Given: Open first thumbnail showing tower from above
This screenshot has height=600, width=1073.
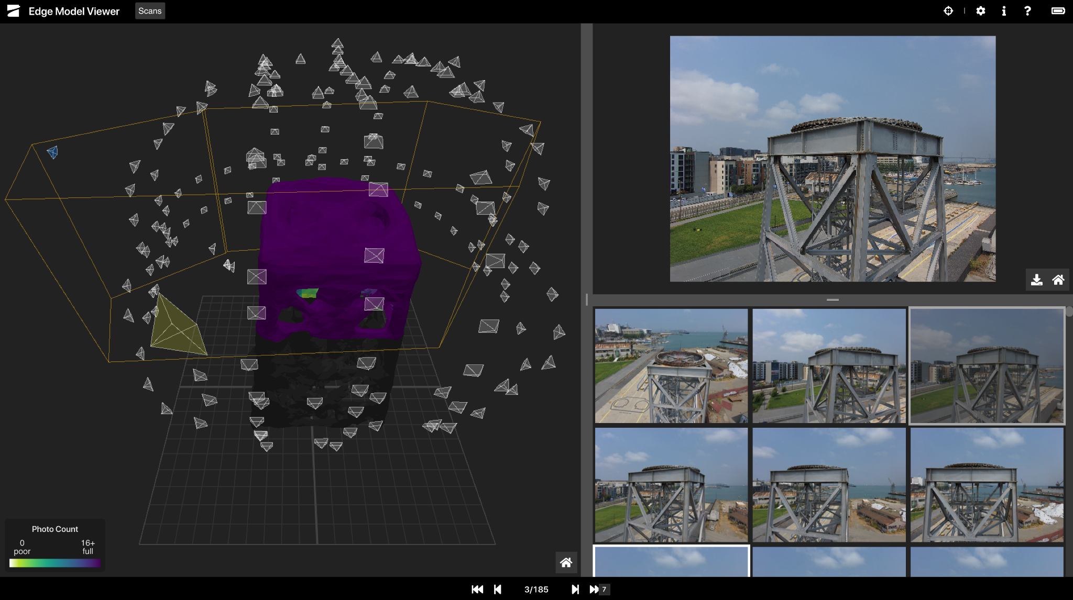Looking at the screenshot, I should coord(671,365).
